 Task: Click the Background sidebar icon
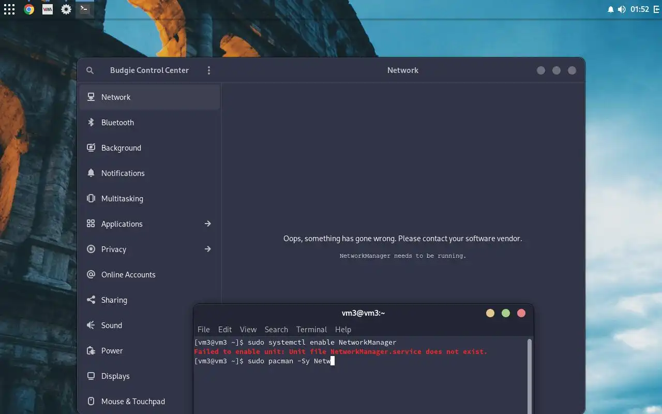[91, 147]
